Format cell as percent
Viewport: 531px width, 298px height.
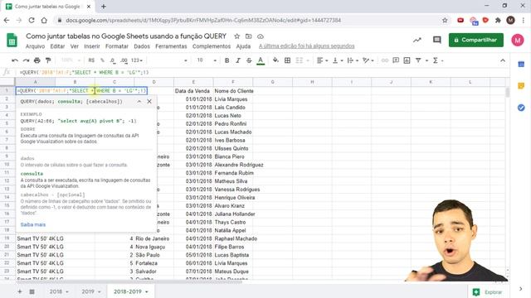coord(102,60)
